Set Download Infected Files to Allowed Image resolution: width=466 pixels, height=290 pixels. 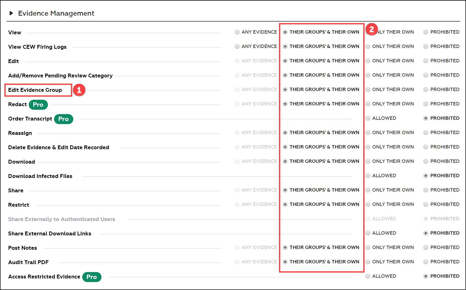(368, 176)
